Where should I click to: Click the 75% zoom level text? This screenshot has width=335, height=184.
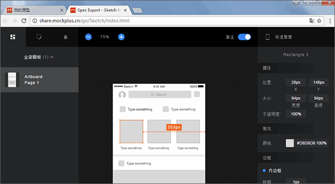coord(105,37)
